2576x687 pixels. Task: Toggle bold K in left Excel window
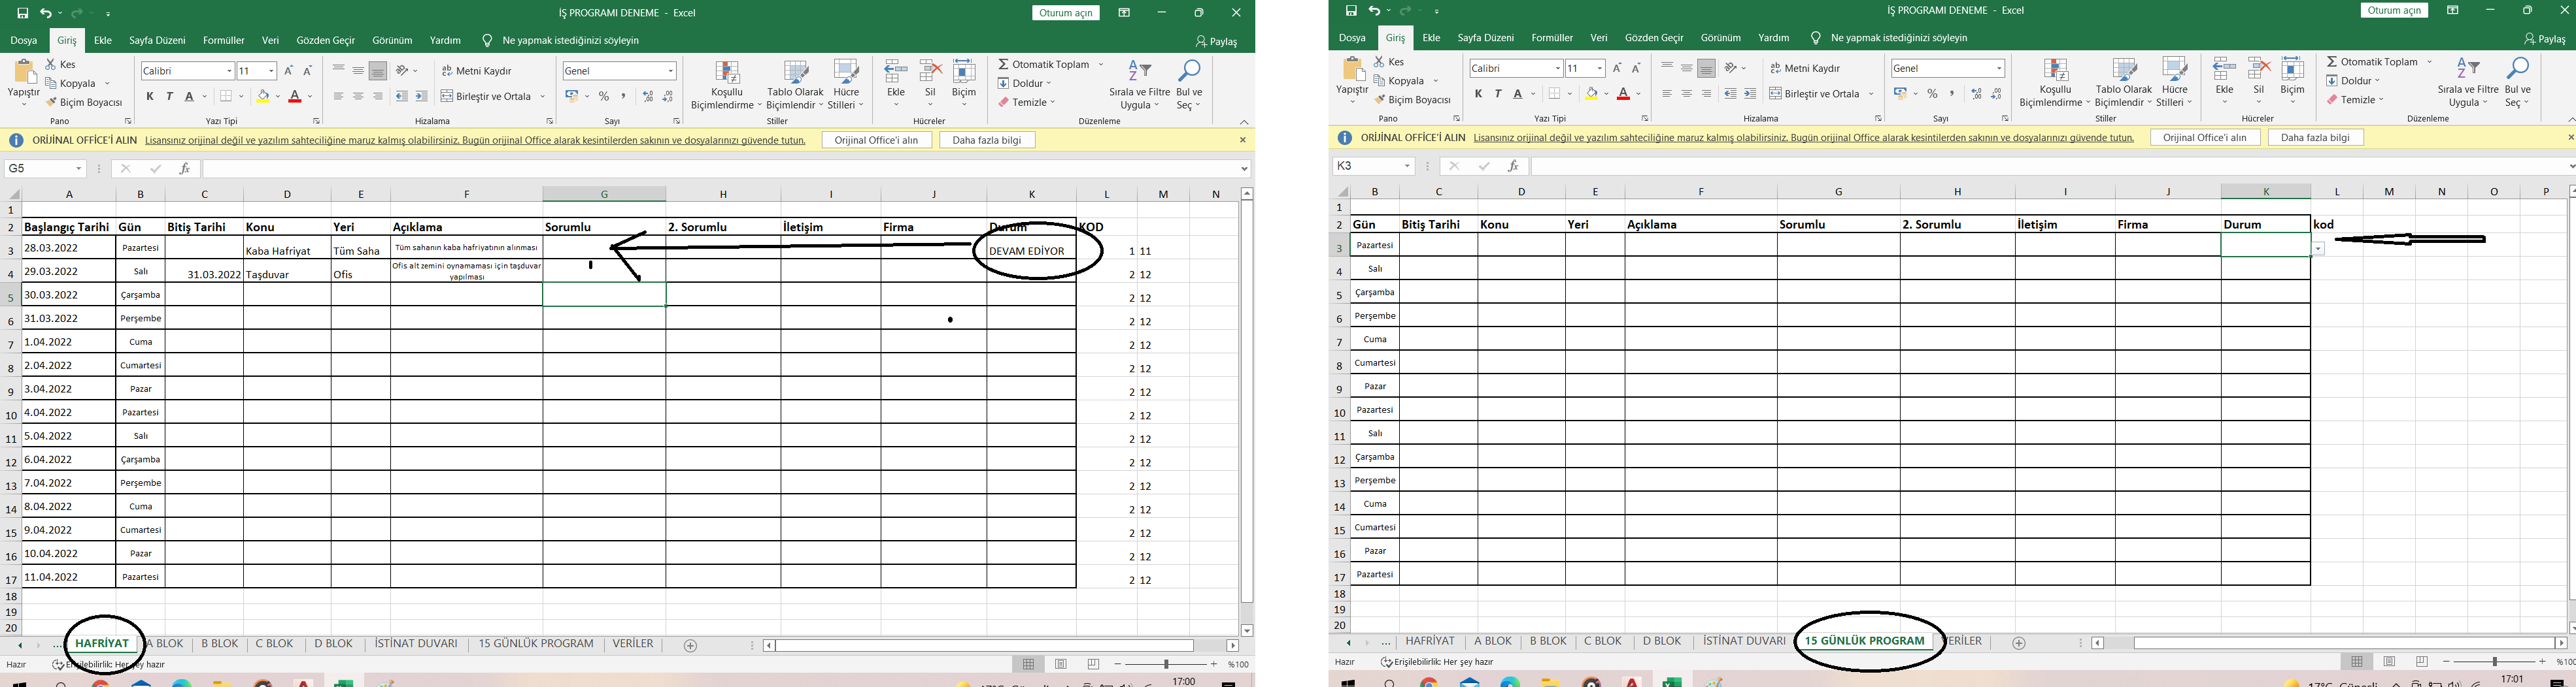(150, 96)
